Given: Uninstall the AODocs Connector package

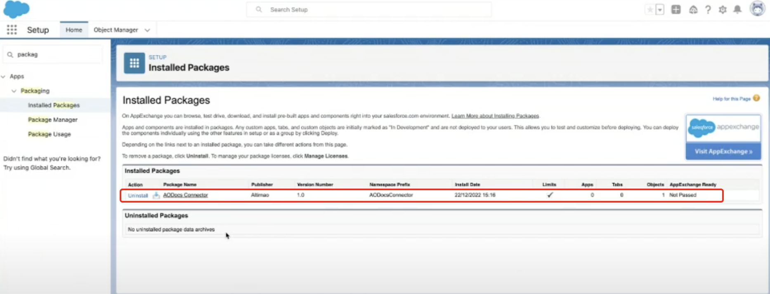Looking at the screenshot, I should coord(138,196).
